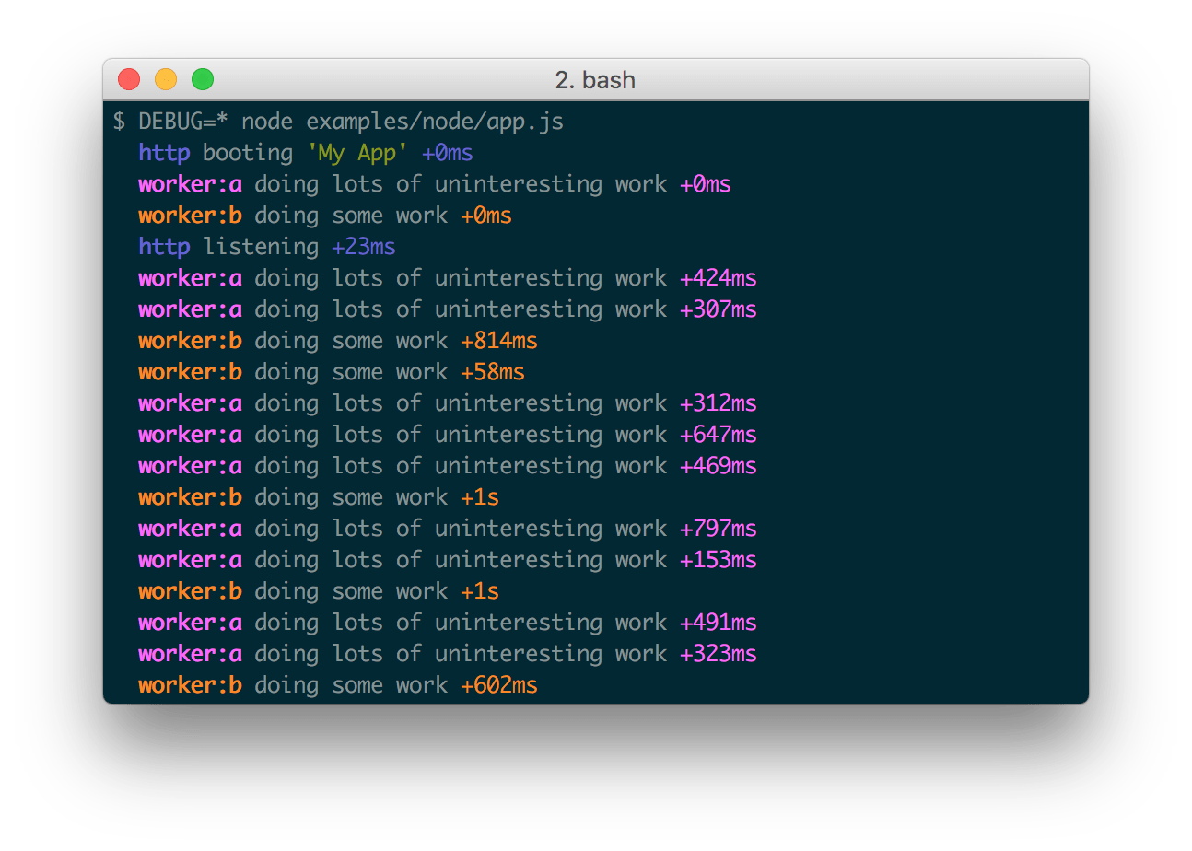
Task: Click the +0ms timestamp on worker:a first line
Action: click(707, 183)
